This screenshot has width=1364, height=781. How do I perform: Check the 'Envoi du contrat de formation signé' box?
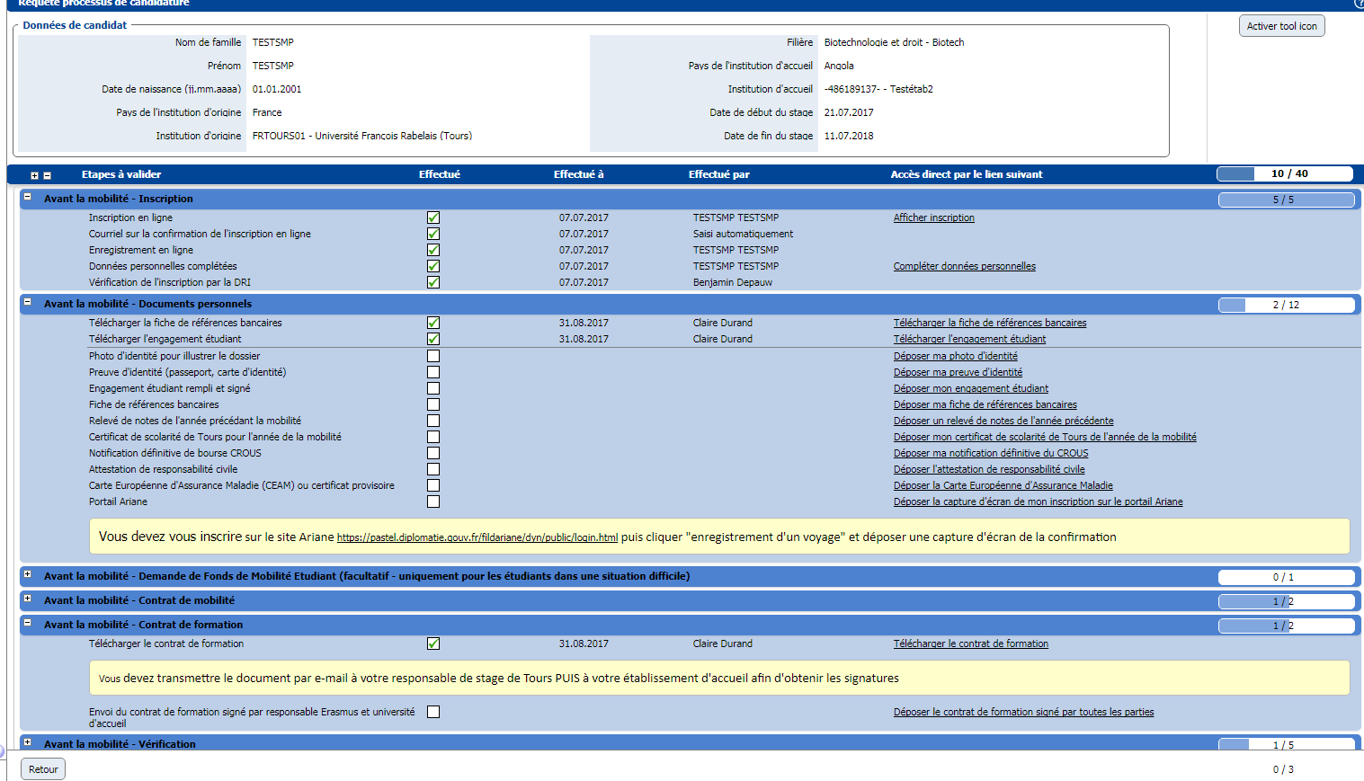[433, 712]
